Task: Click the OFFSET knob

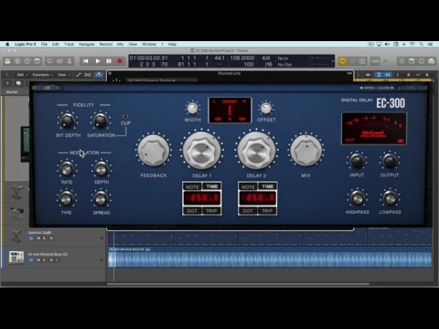Action: click(266, 108)
